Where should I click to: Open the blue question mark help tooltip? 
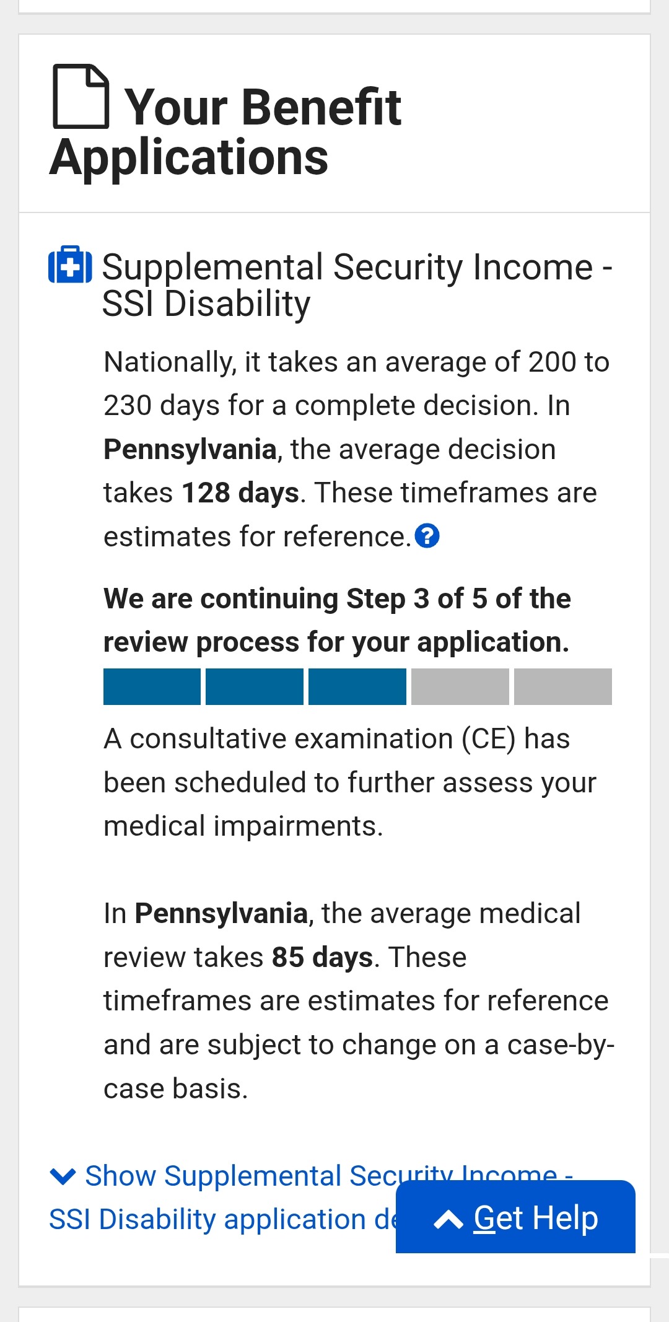tap(427, 536)
